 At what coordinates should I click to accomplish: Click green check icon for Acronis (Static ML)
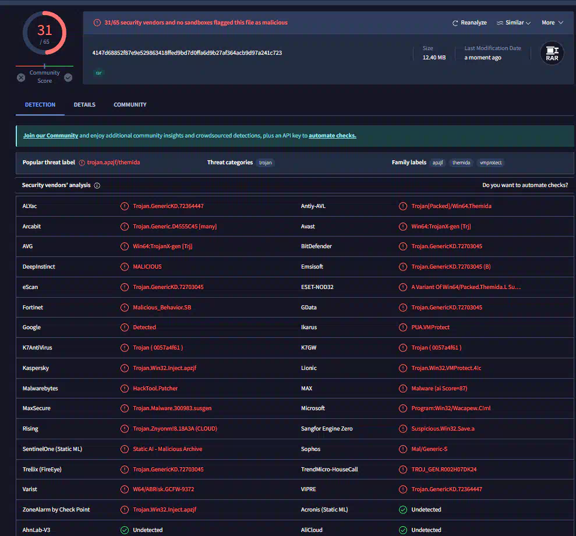pyautogui.click(x=403, y=510)
